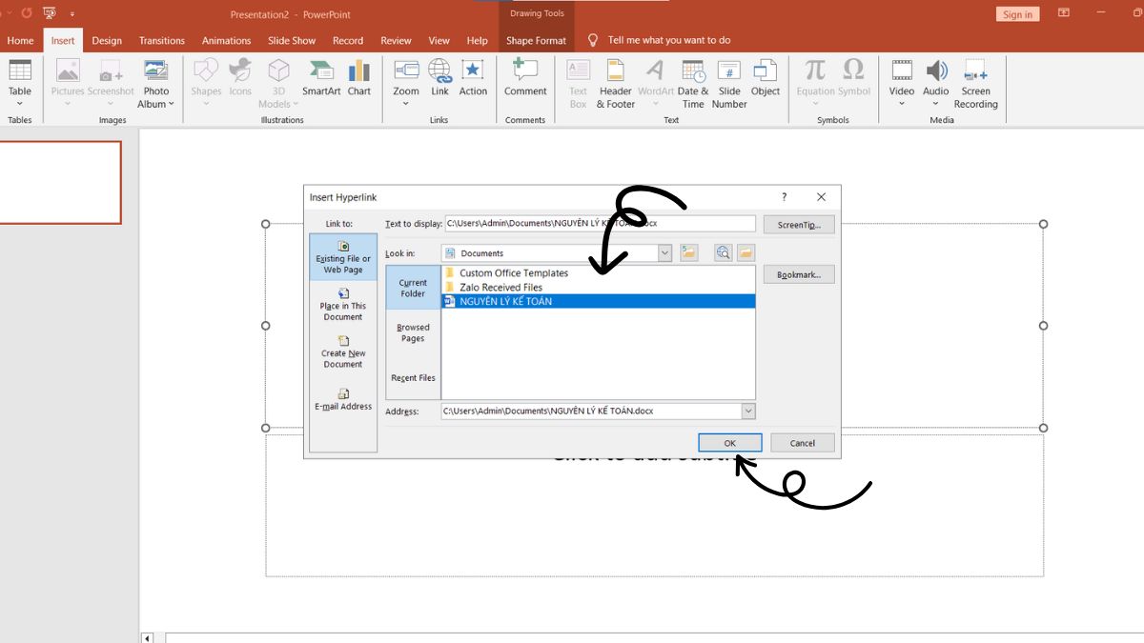Insert a Chart
The width and height of the screenshot is (1144, 643).
click(x=359, y=78)
